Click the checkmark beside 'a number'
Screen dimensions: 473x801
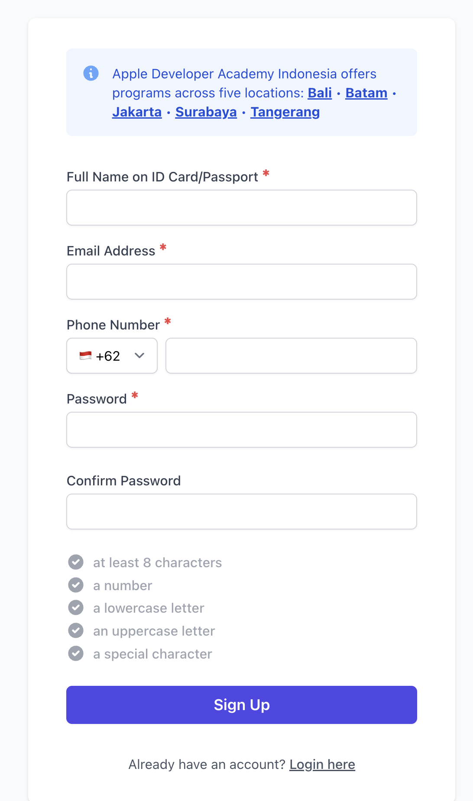pos(76,585)
